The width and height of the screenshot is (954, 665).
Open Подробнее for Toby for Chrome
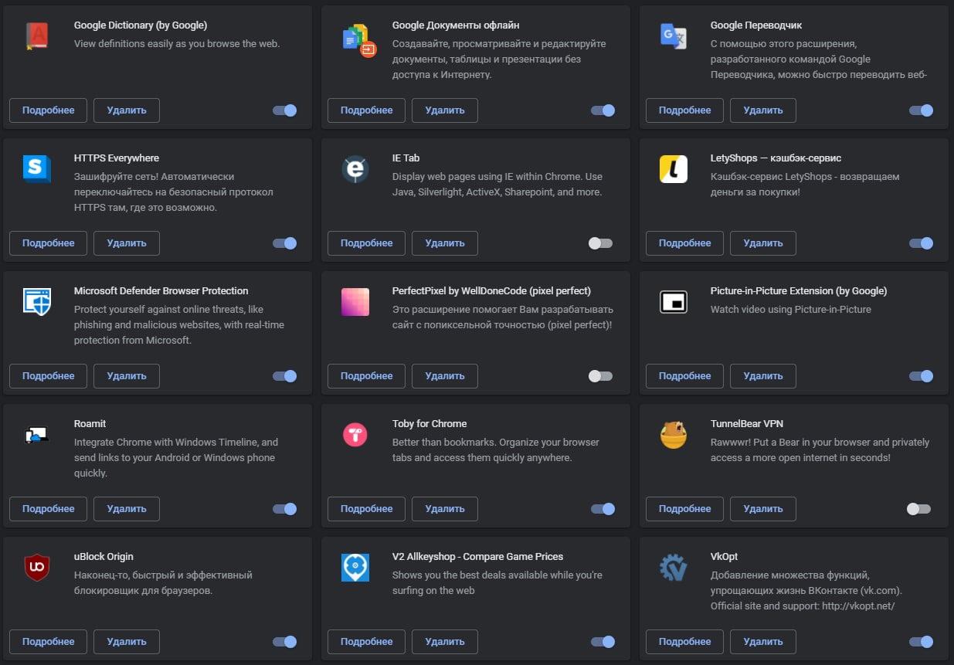[367, 509]
